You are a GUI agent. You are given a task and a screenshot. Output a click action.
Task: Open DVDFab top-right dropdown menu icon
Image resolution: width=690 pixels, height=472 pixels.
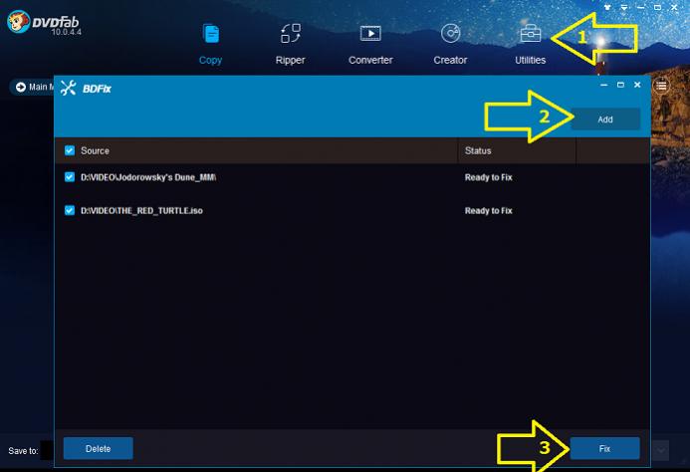tap(624, 7)
